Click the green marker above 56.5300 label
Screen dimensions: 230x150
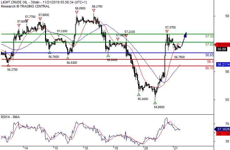pos(68,58)
